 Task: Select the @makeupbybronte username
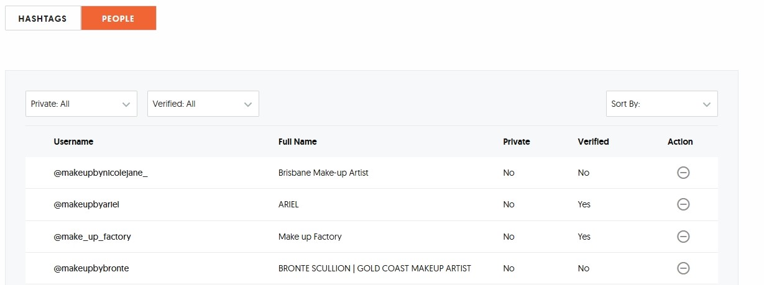(x=91, y=268)
